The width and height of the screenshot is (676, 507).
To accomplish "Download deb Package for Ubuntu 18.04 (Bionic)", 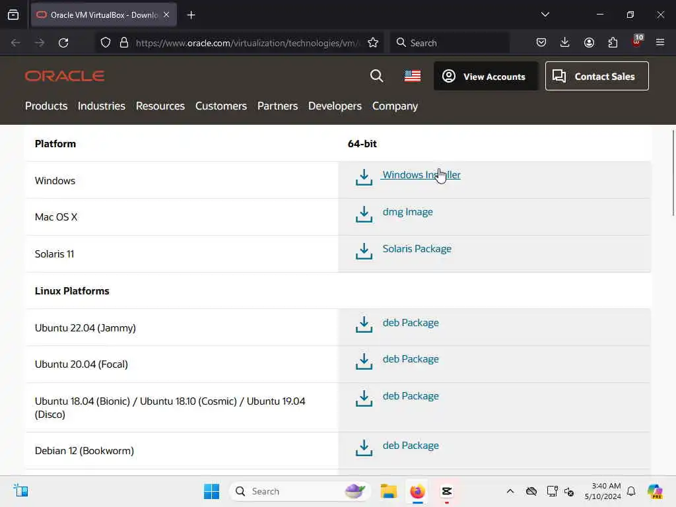I will click(x=411, y=396).
